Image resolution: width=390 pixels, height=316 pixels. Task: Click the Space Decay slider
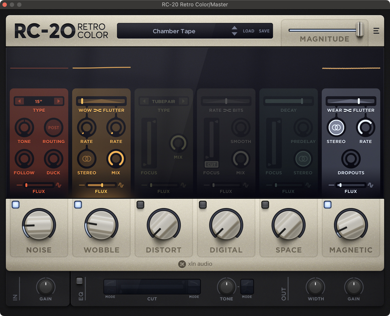(289, 101)
